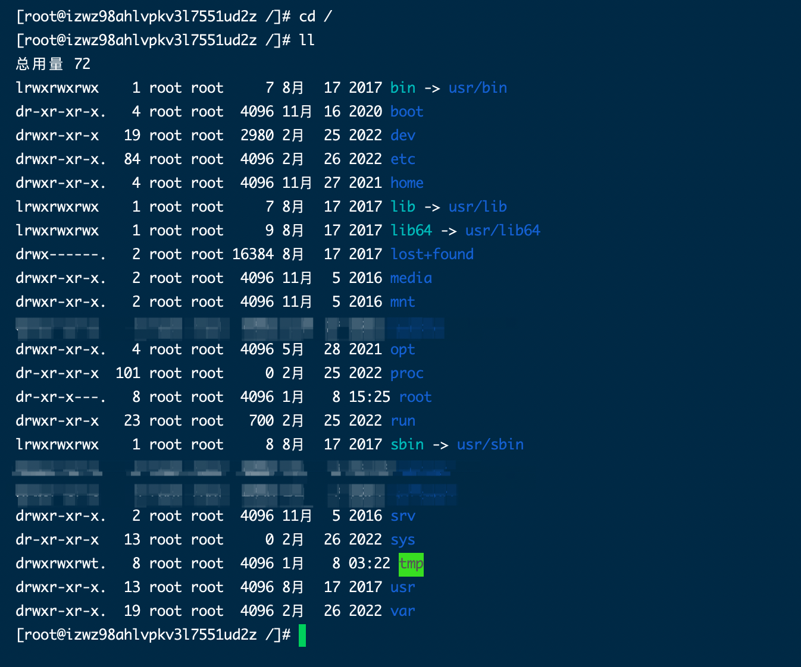Select the 'media' directory name
Image resolution: width=801 pixels, height=667 pixels.
tap(411, 278)
